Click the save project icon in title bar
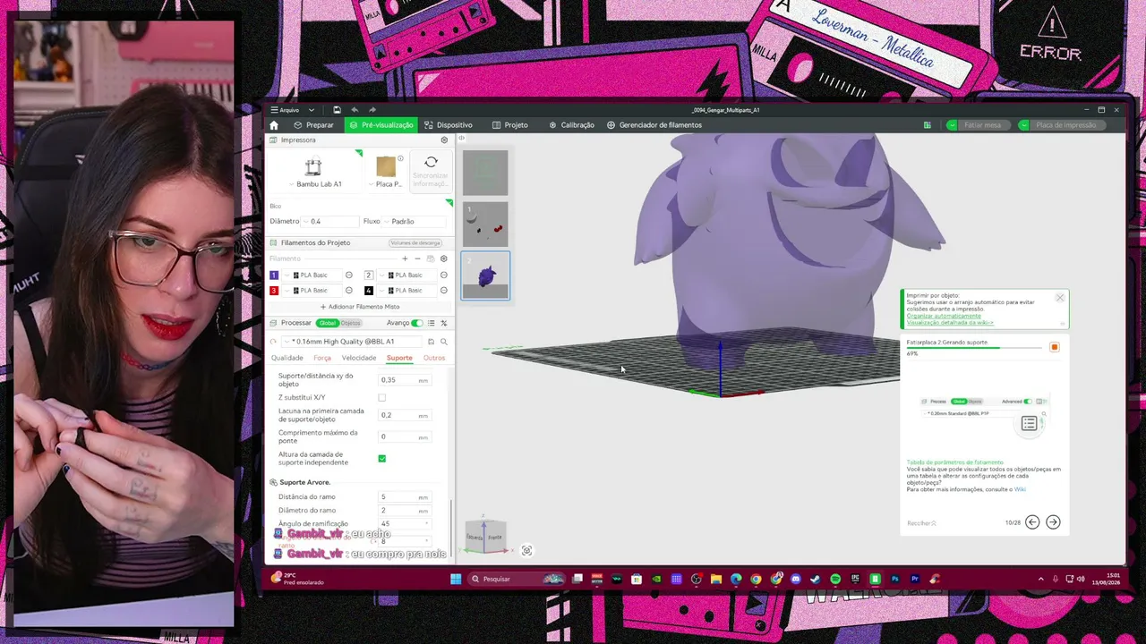Image resolution: width=1146 pixels, height=644 pixels. point(337,110)
